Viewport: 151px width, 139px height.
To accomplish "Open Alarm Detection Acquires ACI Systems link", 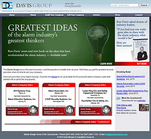I will [131, 78].
